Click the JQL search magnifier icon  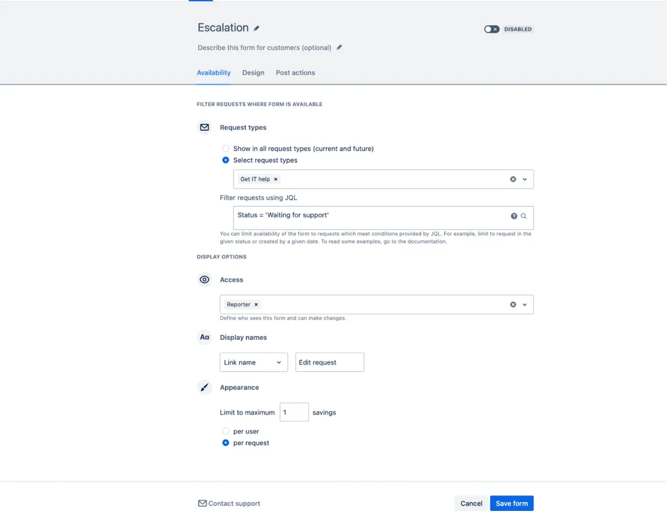coord(523,216)
